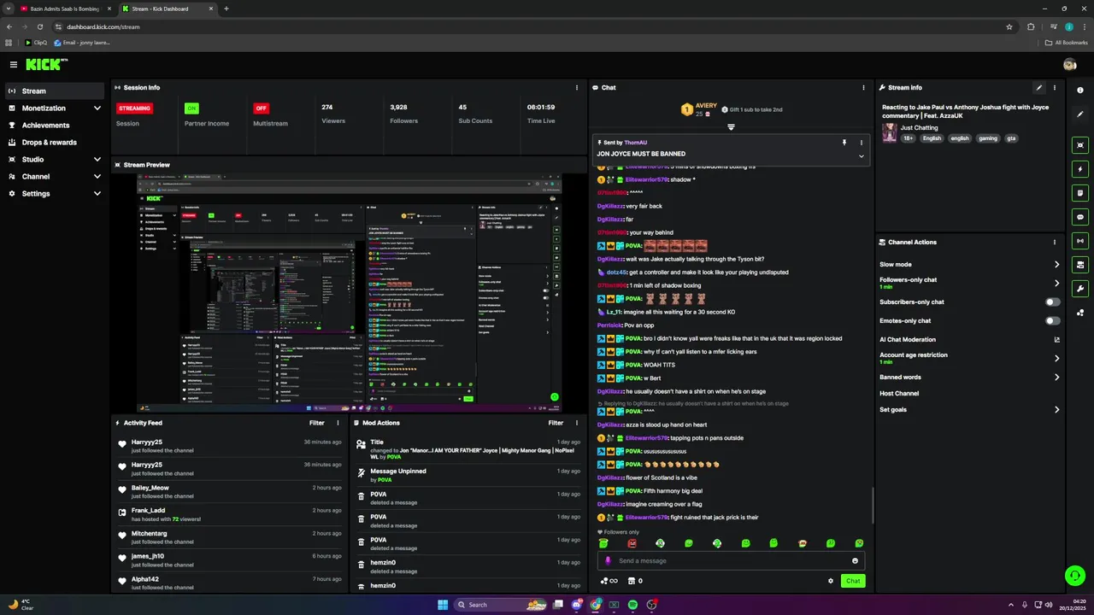Click the shop icon with 0 below chat
Screen dimensions: 1094x615
(635, 581)
